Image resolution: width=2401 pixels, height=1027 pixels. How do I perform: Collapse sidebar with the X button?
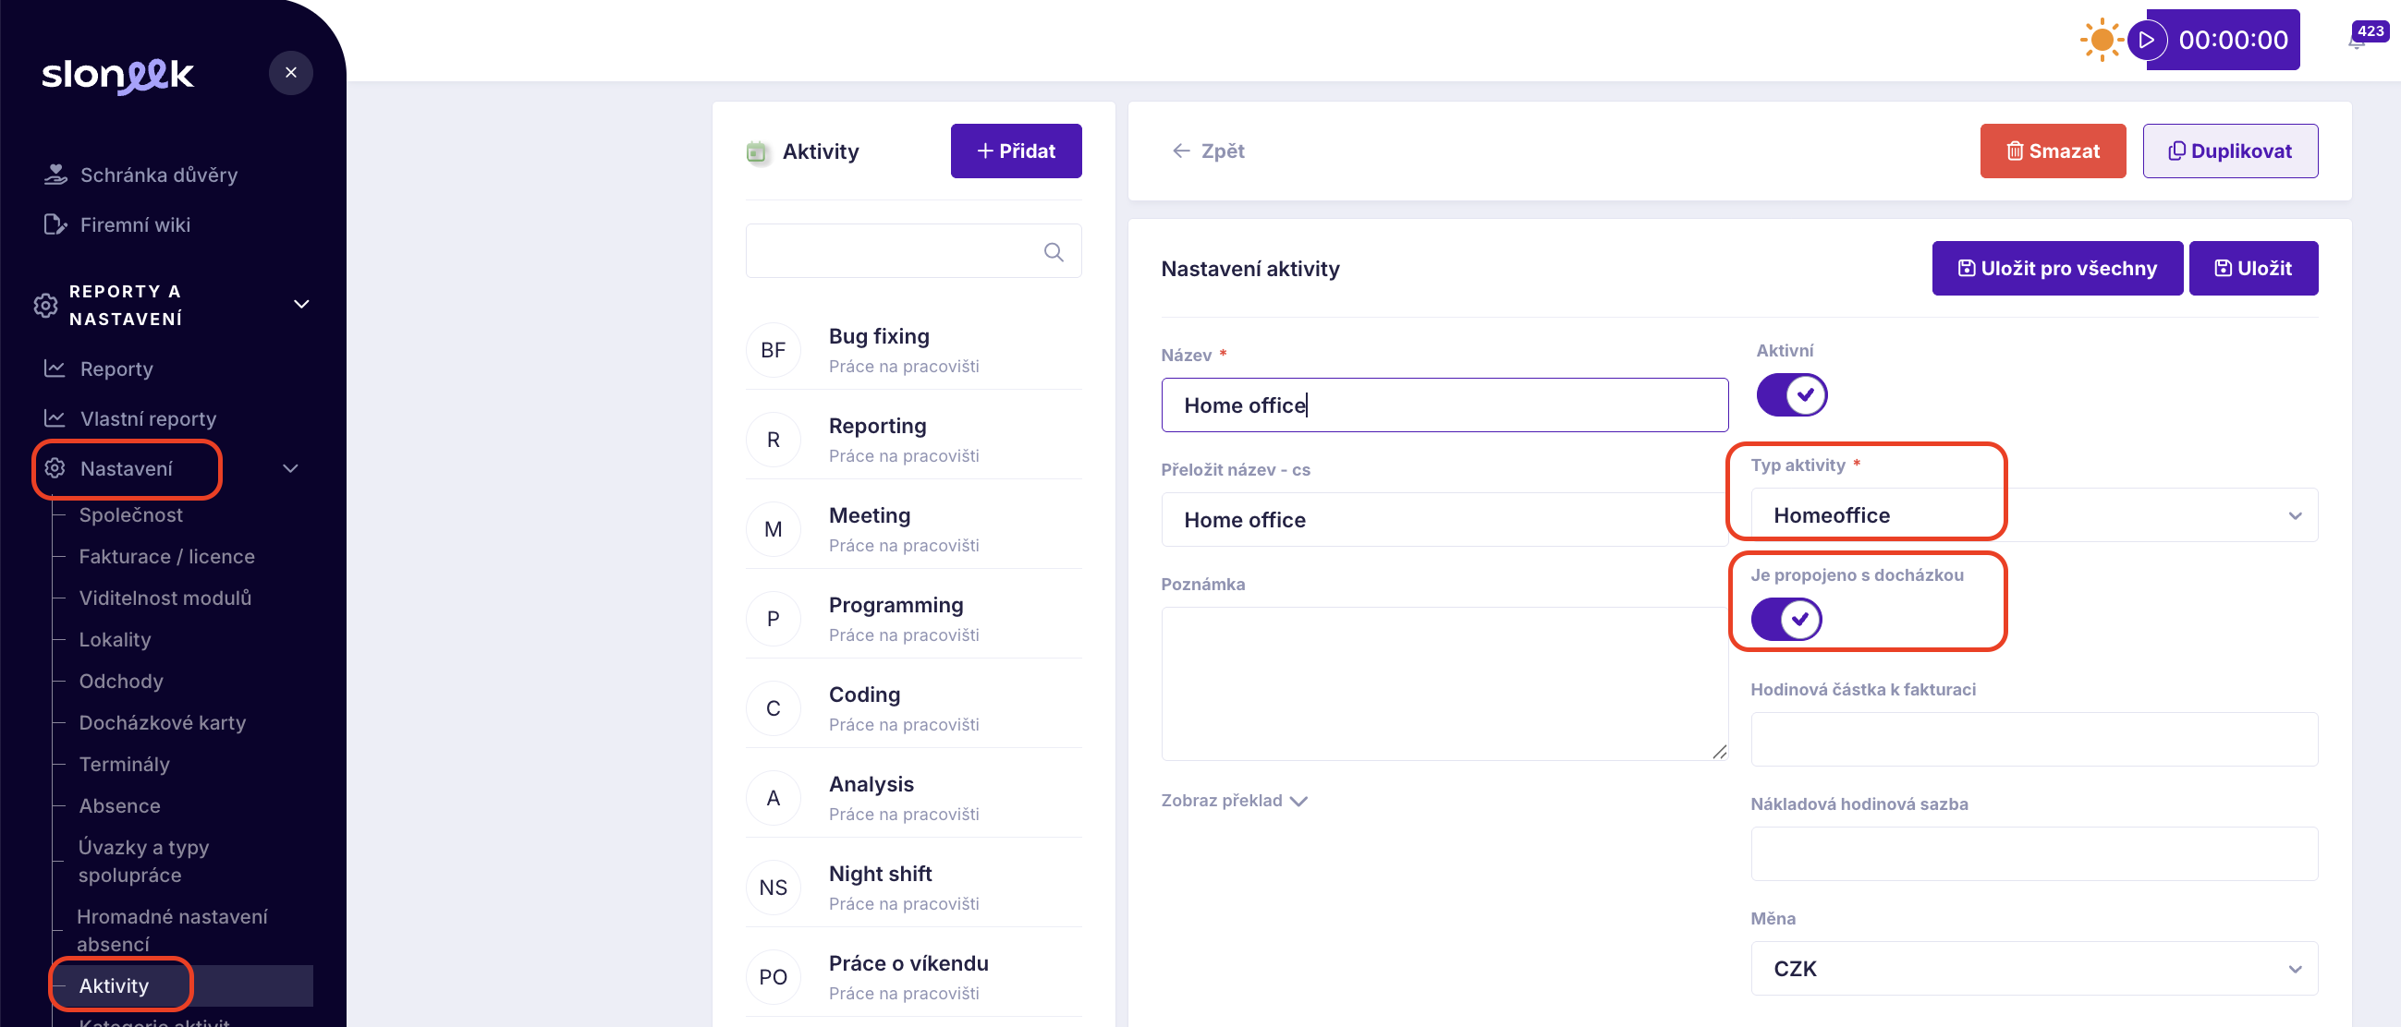click(x=291, y=73)
